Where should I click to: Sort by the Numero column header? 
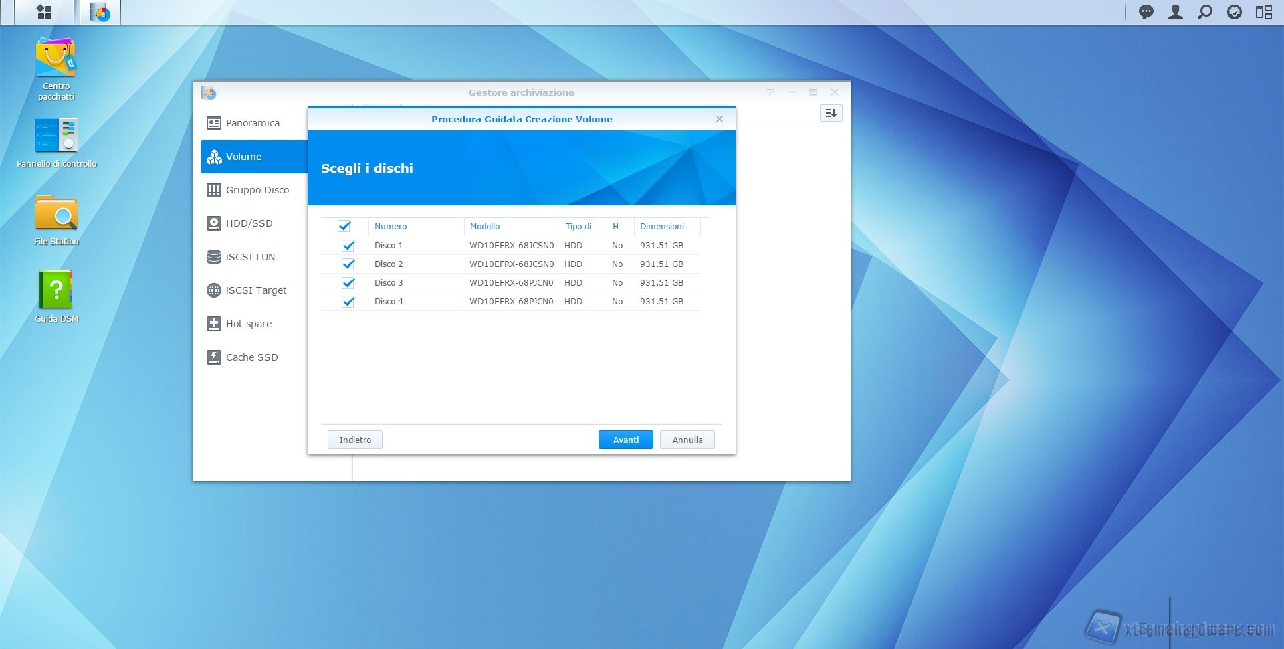pyautogui.click(x=391, y=227)
